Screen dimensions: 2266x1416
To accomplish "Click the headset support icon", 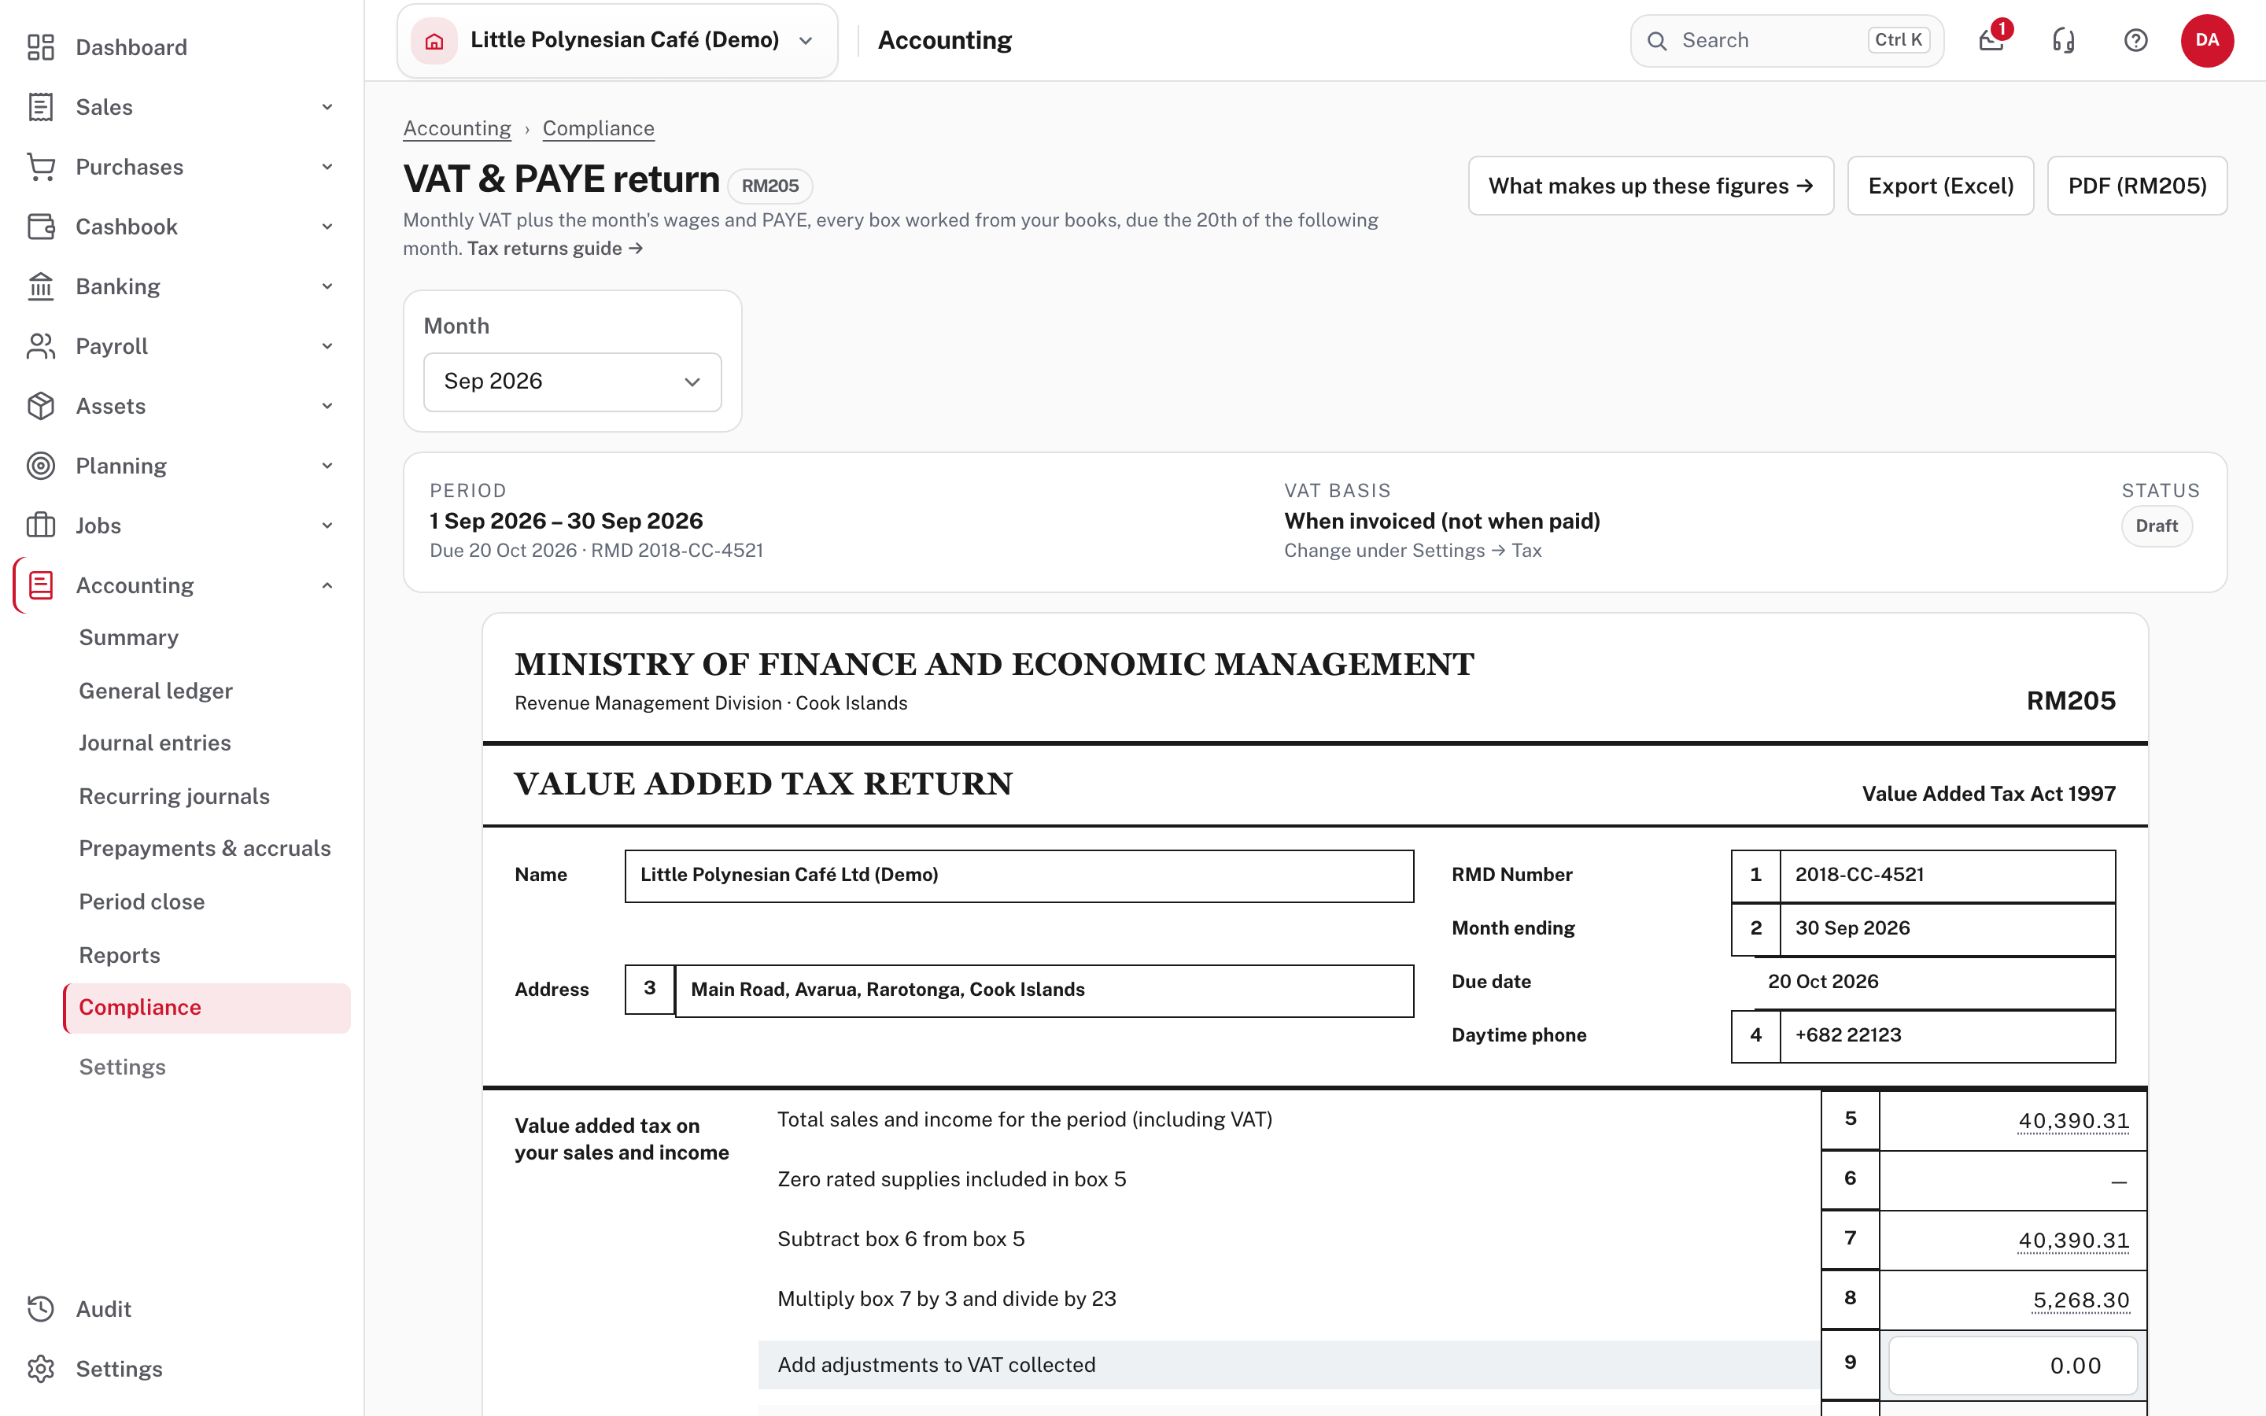I will click(x=2064, y=40).
